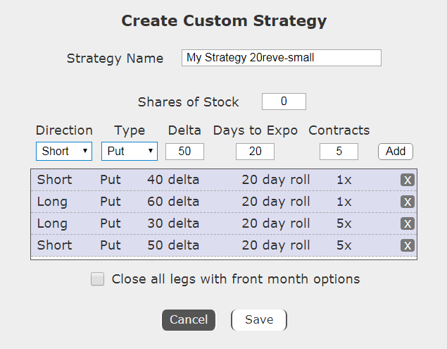Remove the Short Put 40 delta leg
The height and width of the screenshot is (349, 447).
407,180
